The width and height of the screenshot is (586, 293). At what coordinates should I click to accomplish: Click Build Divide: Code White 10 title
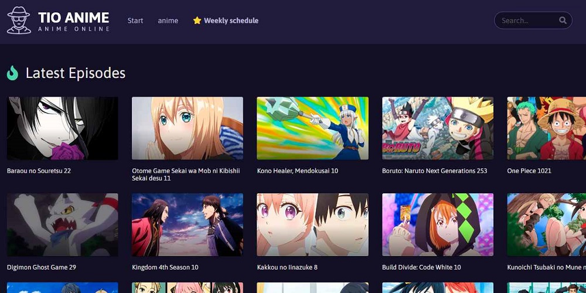tap(421, 267)
